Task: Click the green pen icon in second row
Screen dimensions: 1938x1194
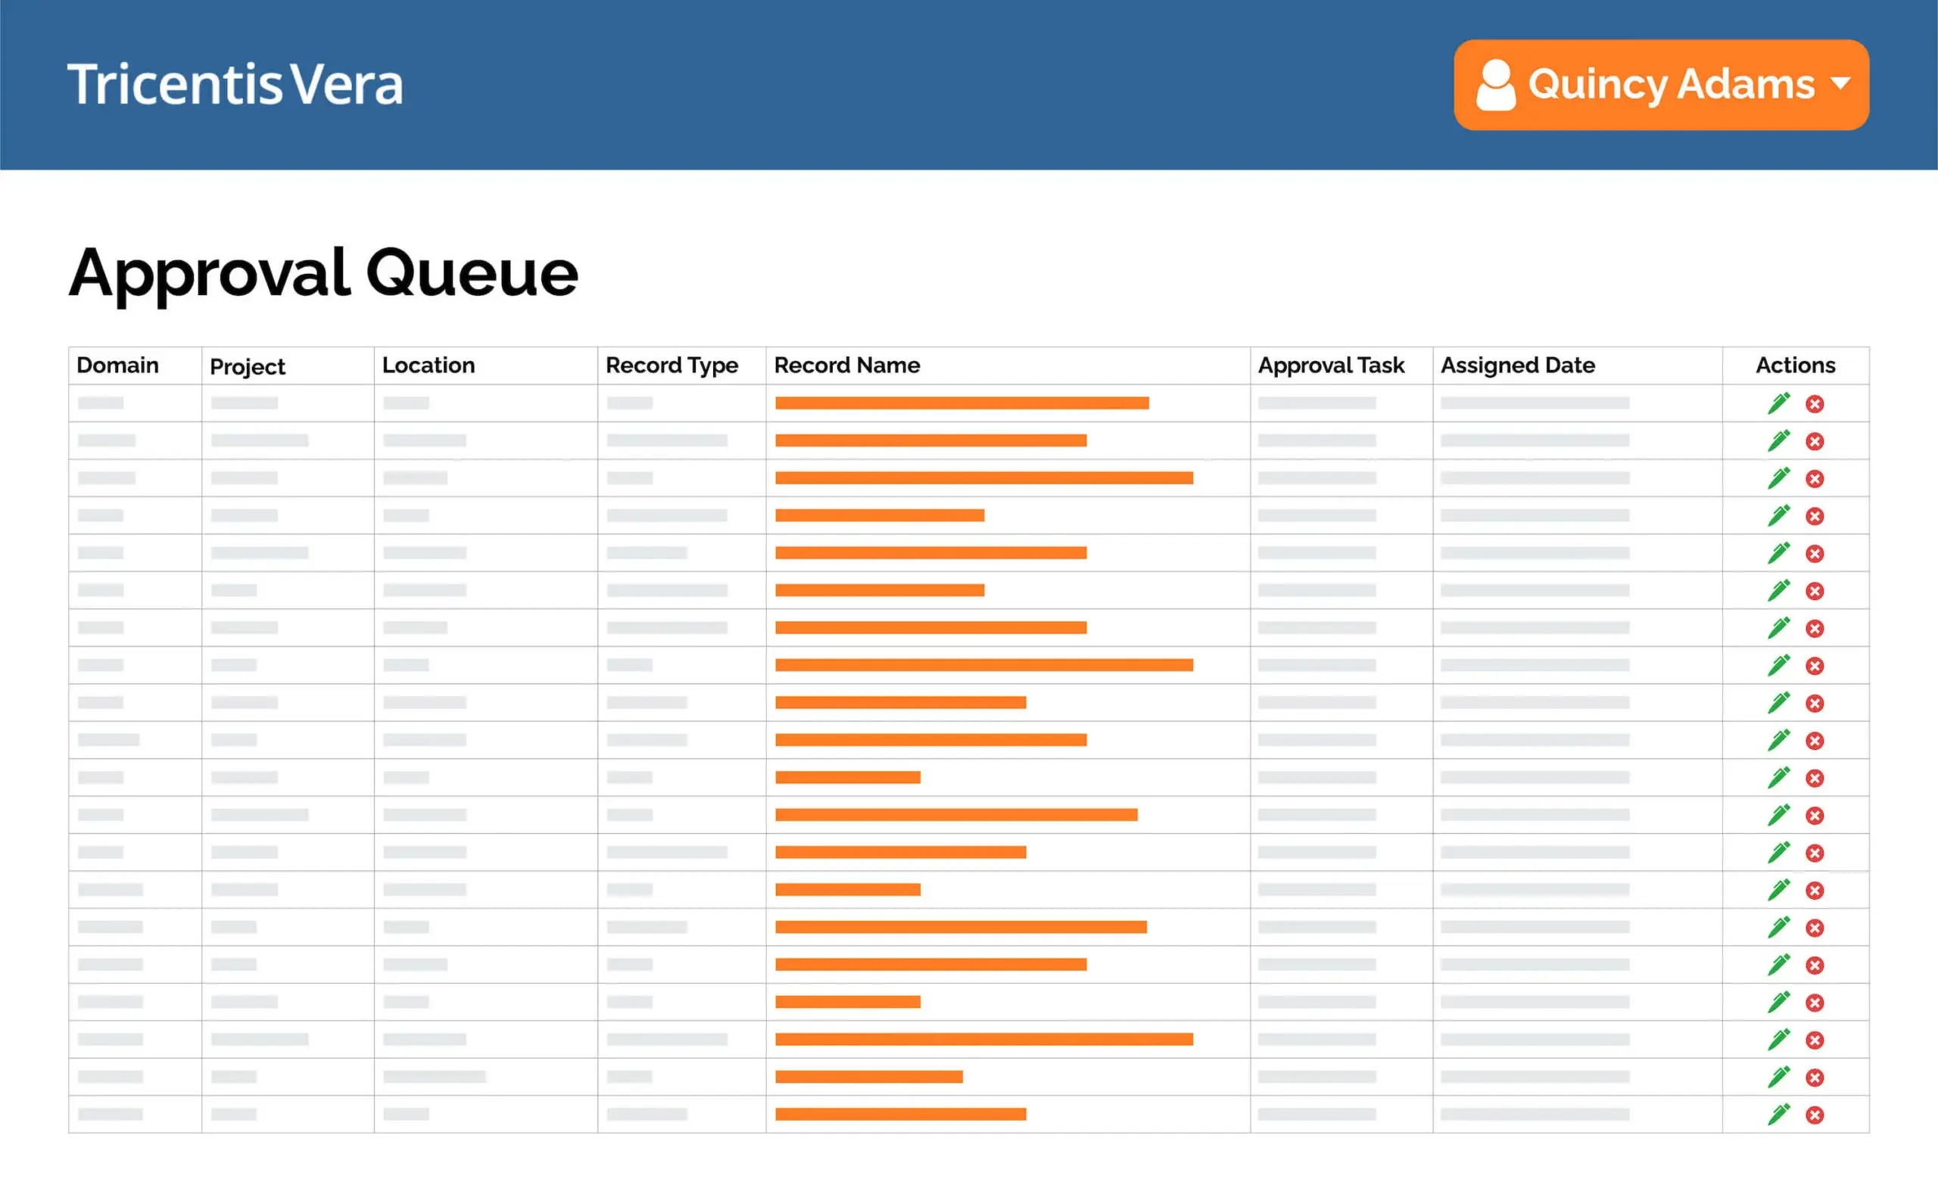Action: point(1778,440)
